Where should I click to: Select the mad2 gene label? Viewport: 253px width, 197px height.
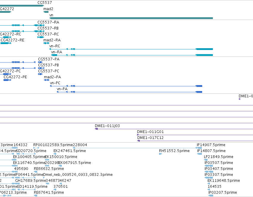[48, 9]
